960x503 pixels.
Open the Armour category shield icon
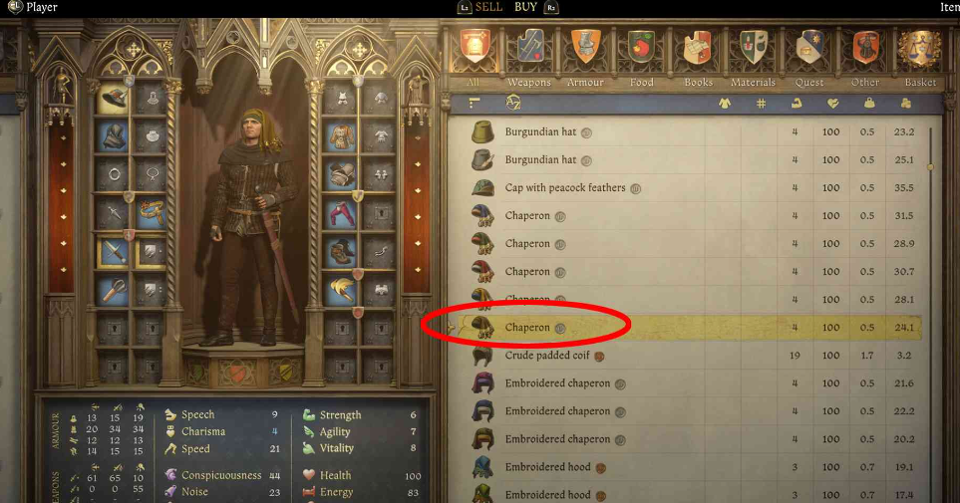(x=586, y=47)
